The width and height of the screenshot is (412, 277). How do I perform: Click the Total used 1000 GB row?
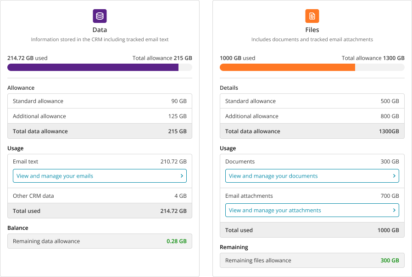click(312, 230)
